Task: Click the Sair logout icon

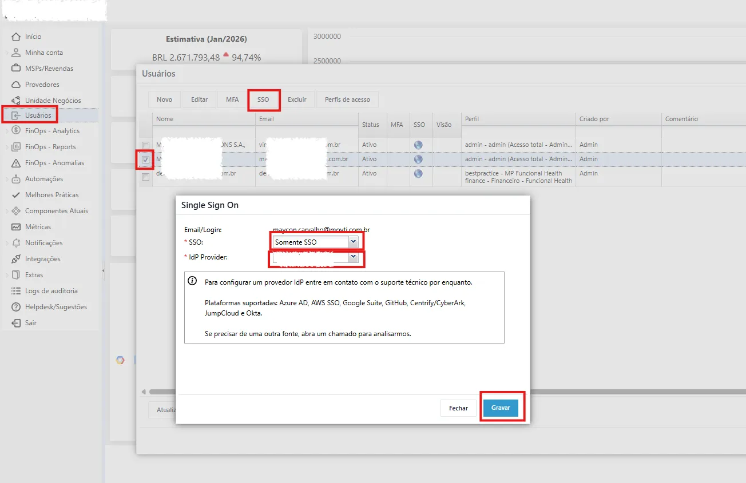Action: pyautogui.click(x=16, y=323)
